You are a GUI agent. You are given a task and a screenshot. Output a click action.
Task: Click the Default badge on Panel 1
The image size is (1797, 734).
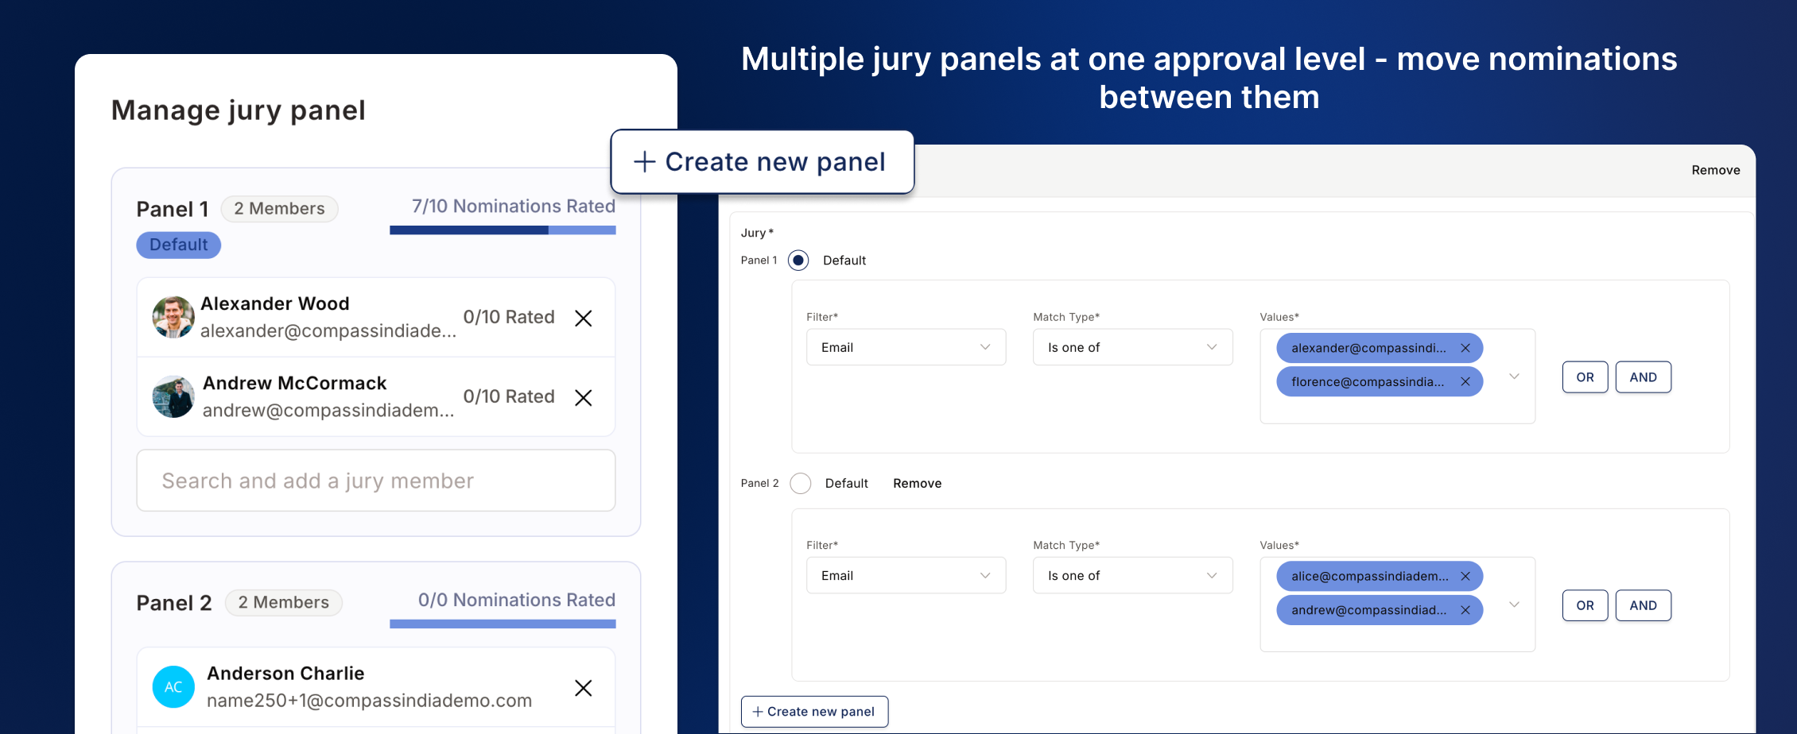coord(178,245)
